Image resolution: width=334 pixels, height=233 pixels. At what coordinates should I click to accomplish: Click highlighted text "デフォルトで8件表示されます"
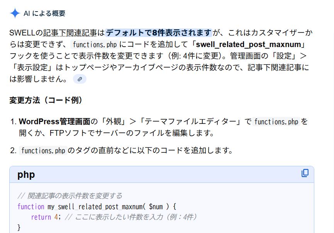[159, 32]
